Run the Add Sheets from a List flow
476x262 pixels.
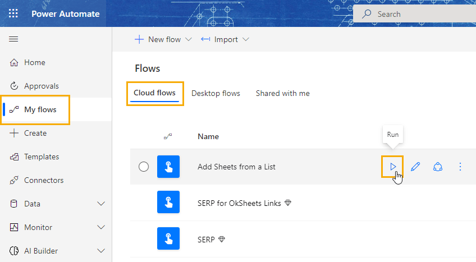(393, 167)
